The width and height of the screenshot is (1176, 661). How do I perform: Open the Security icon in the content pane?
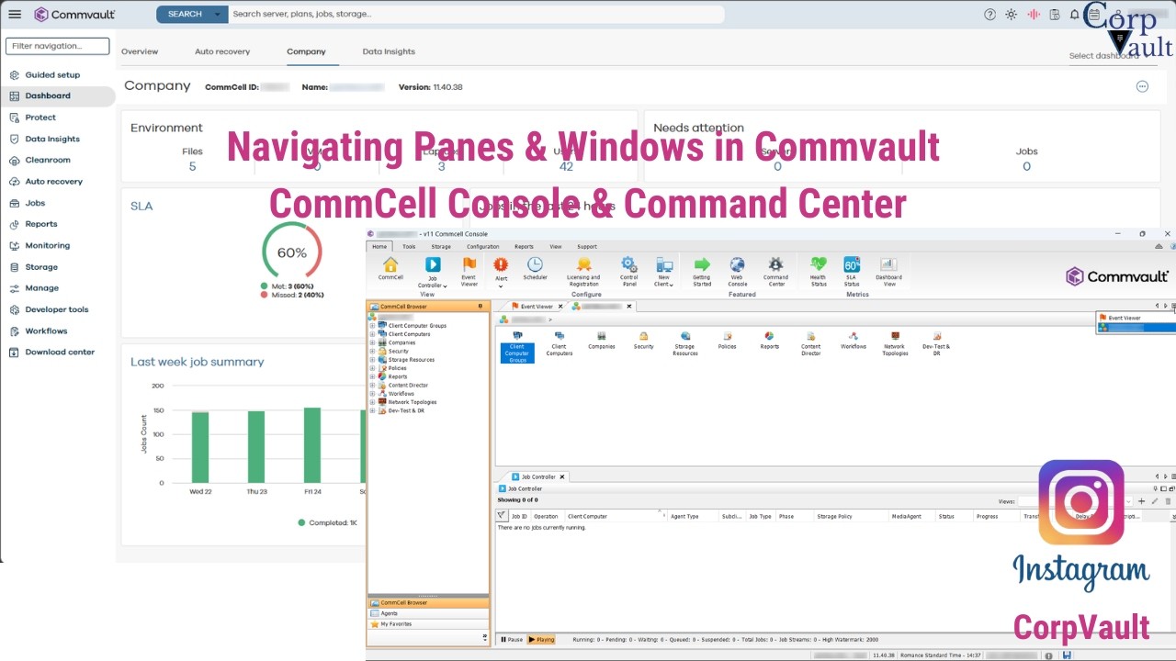pyautogui.click(x=643, y=340)
